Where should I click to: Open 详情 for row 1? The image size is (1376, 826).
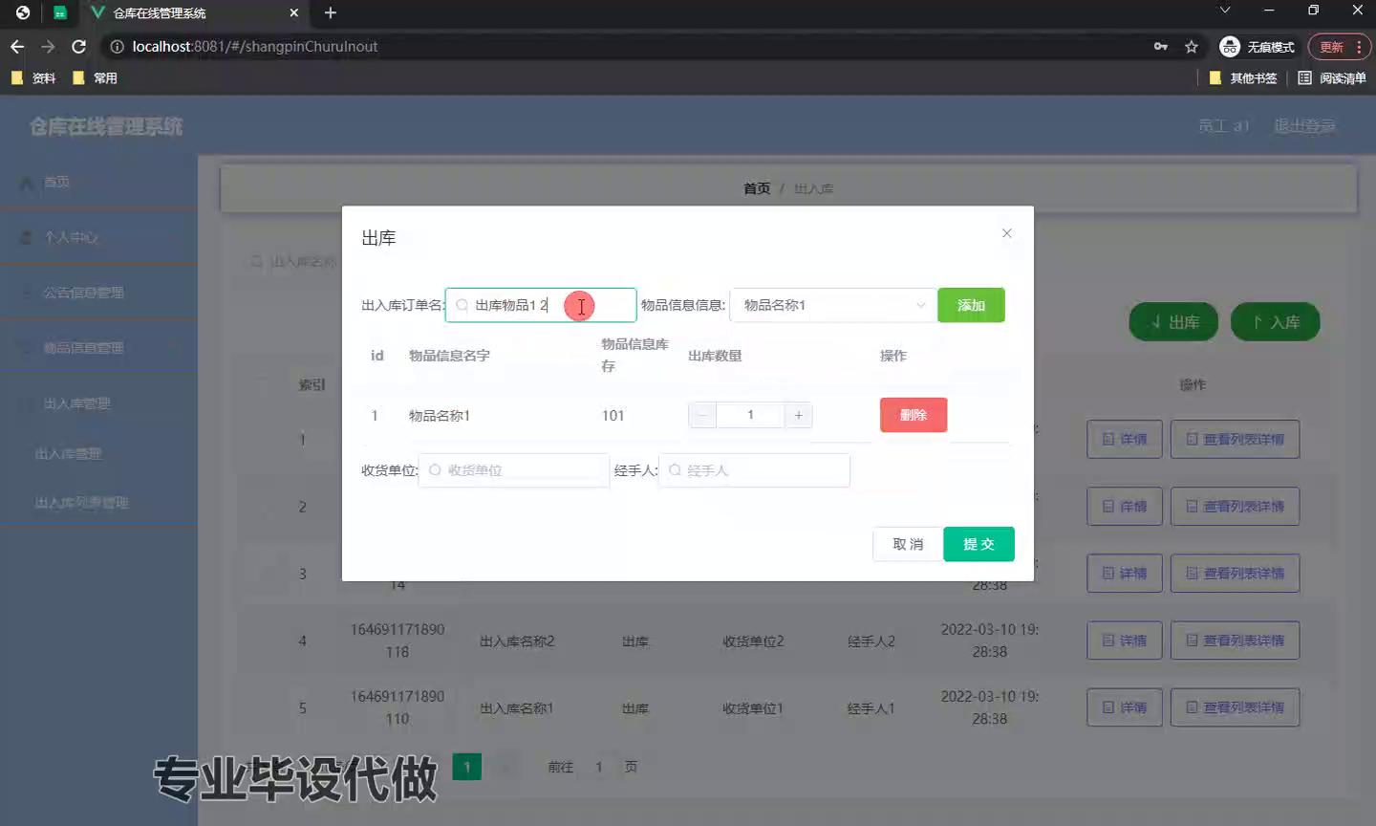[1125, 439]
